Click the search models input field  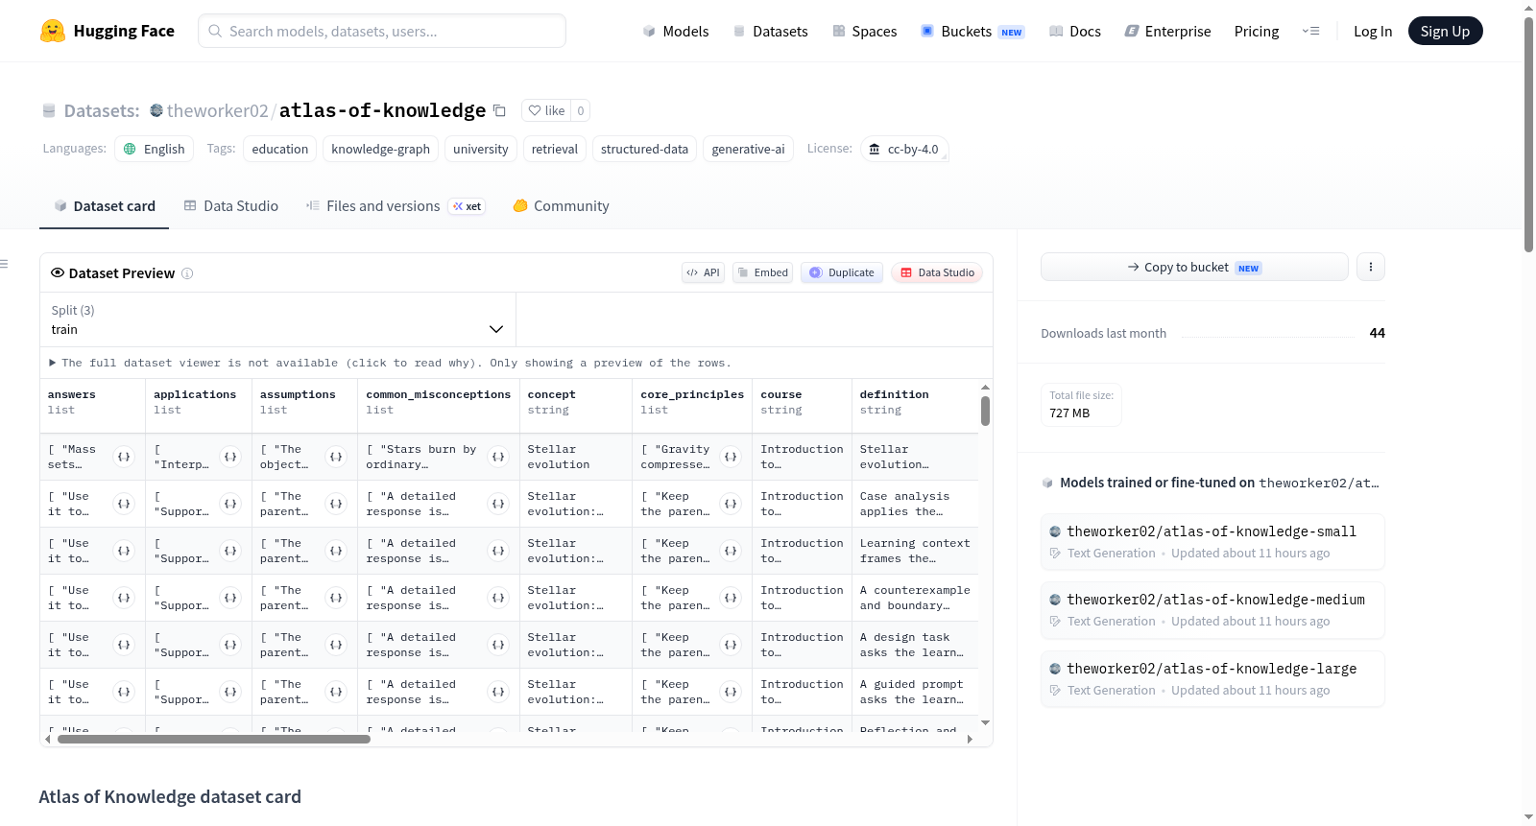382,31
